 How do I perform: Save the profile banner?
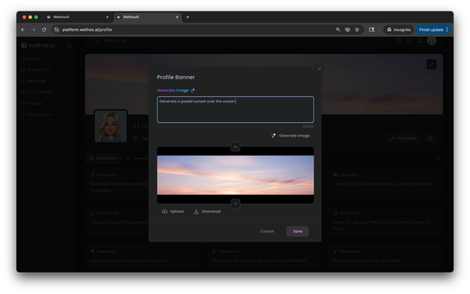pyautogui.click(x=297, y=232)
